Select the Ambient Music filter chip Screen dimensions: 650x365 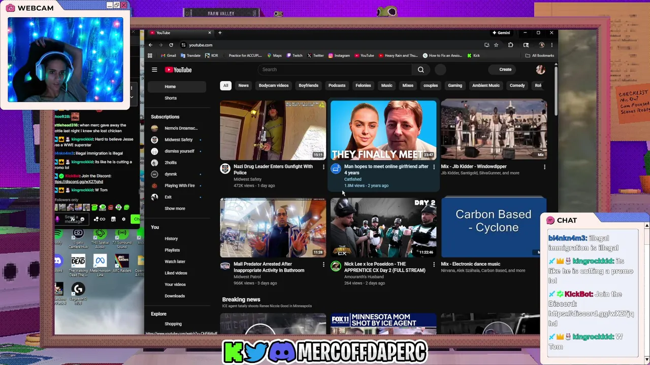(x=486, y=86)
